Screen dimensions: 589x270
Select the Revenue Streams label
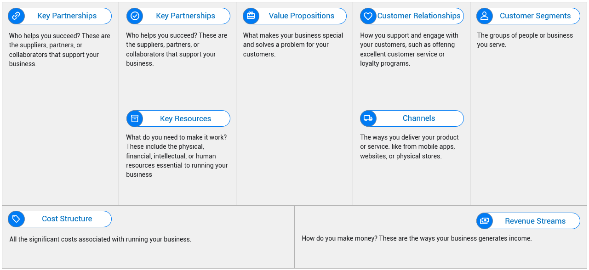535,221
